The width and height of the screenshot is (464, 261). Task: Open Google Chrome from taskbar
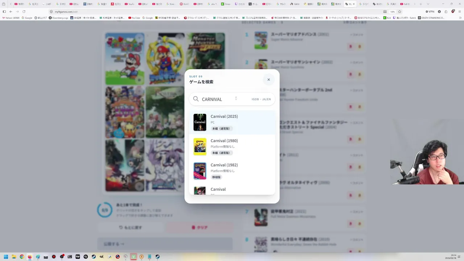22,257
